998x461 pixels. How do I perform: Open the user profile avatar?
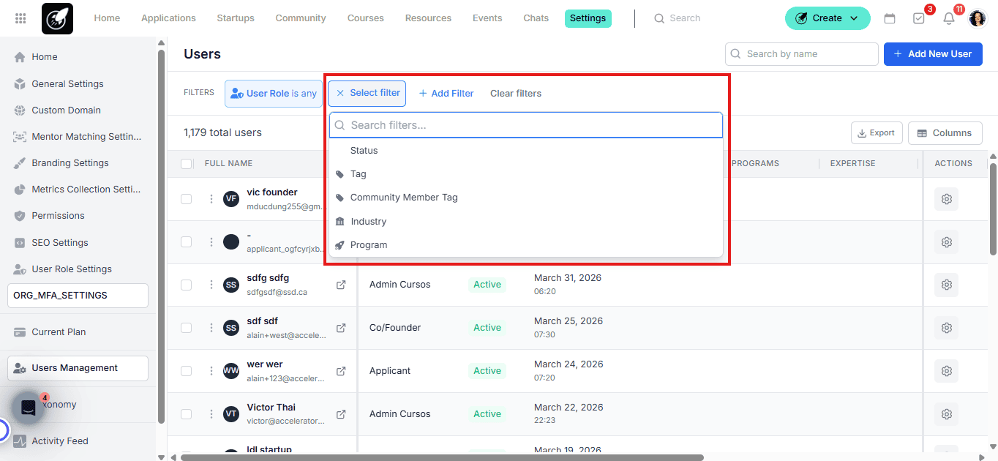978,18
